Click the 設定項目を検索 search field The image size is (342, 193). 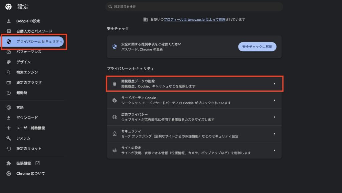[194, 7]
